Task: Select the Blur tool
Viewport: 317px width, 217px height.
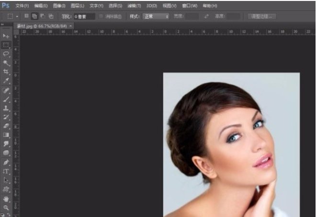Action: pos(6,144)
